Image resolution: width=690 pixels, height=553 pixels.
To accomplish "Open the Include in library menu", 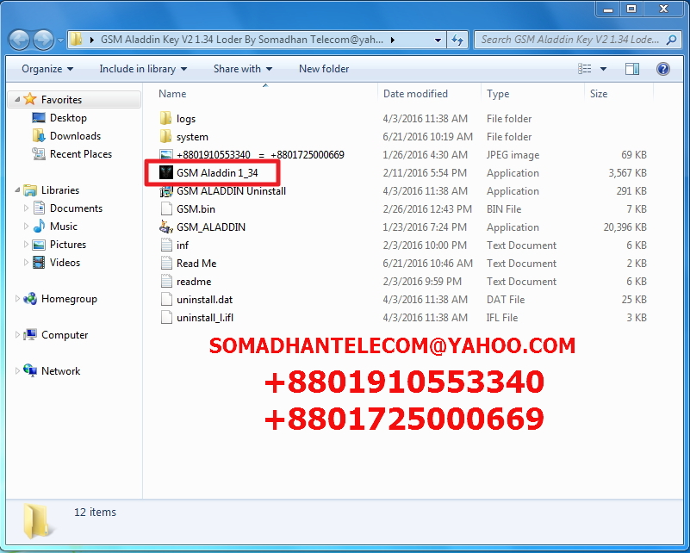I will [x=143, y=69].
